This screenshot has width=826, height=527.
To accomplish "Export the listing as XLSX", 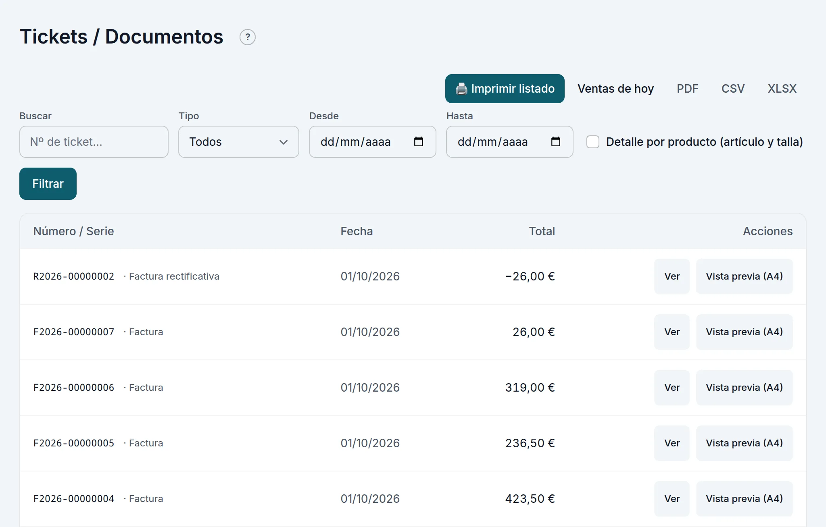I will (x=782, y=89).
